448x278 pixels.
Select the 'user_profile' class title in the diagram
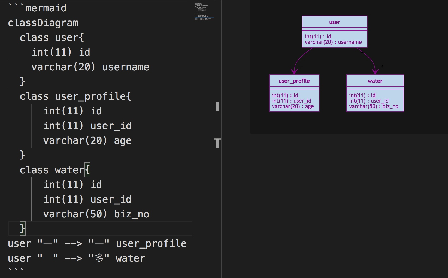[294, 81]
